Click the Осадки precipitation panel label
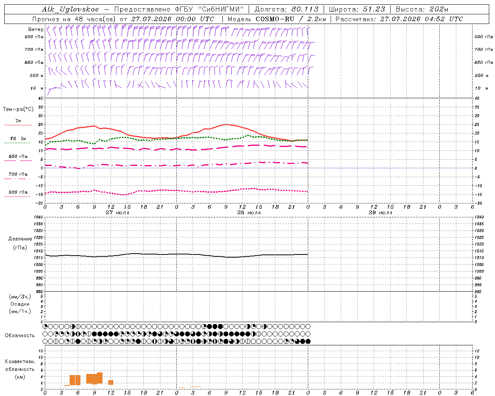 pyautogui.click(x=20, y=304)
